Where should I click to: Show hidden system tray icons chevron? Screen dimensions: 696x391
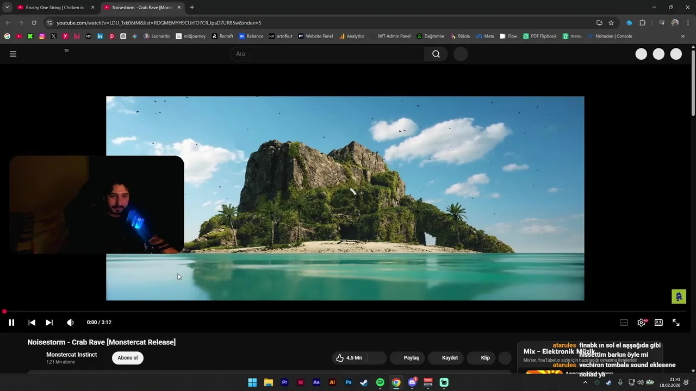(x=585, y=382)
